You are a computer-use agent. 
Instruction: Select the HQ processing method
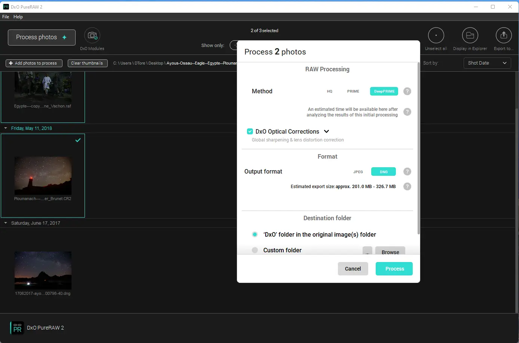pos(330,91)
